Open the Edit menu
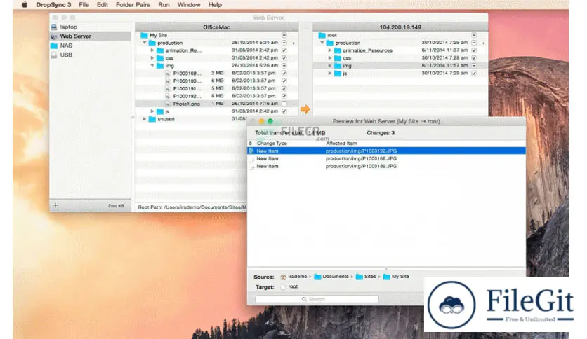The height and width of the screenshot is (339, 587). pos(103,4)
